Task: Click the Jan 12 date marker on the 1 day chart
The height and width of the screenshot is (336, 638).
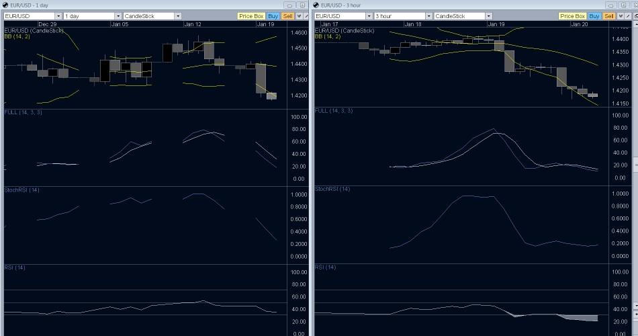Action: click(193, 24)
